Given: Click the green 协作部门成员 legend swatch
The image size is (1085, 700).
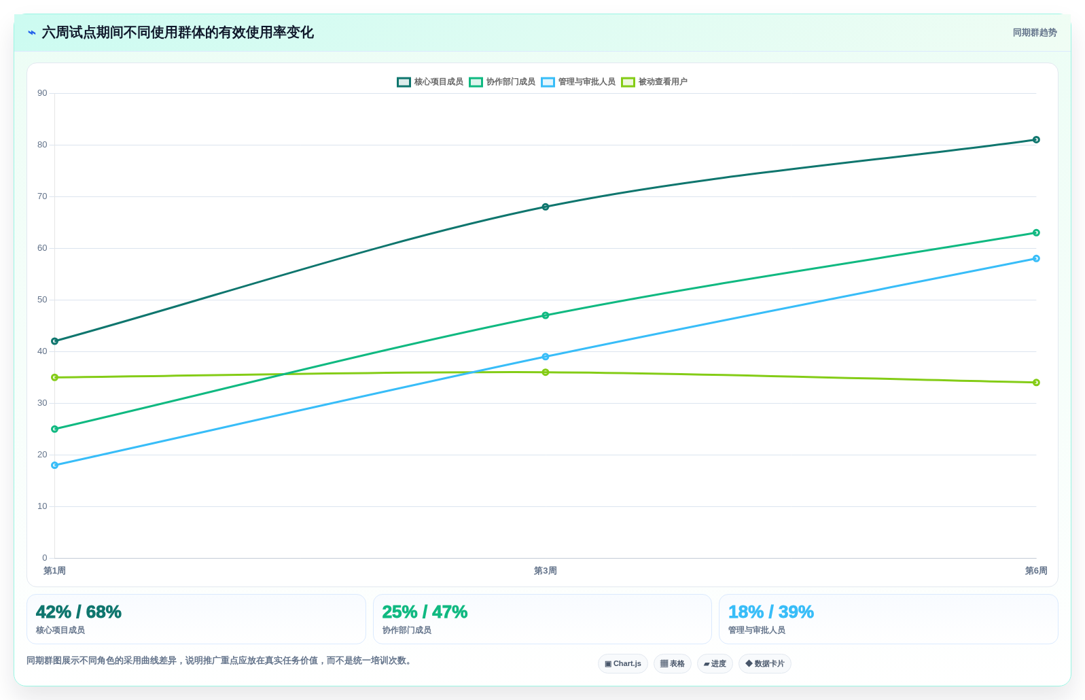Looking at the screenshot, I should point(476,82).
